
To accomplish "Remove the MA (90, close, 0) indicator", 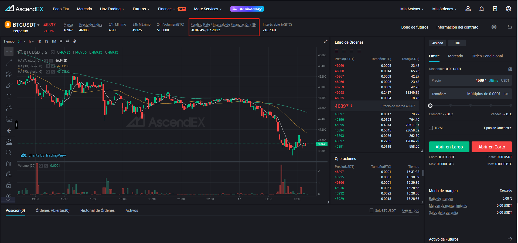I will point(53,72).
